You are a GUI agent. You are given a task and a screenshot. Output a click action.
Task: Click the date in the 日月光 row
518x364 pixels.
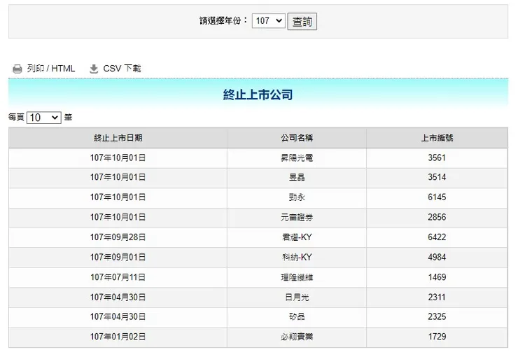tap(118, 297)
